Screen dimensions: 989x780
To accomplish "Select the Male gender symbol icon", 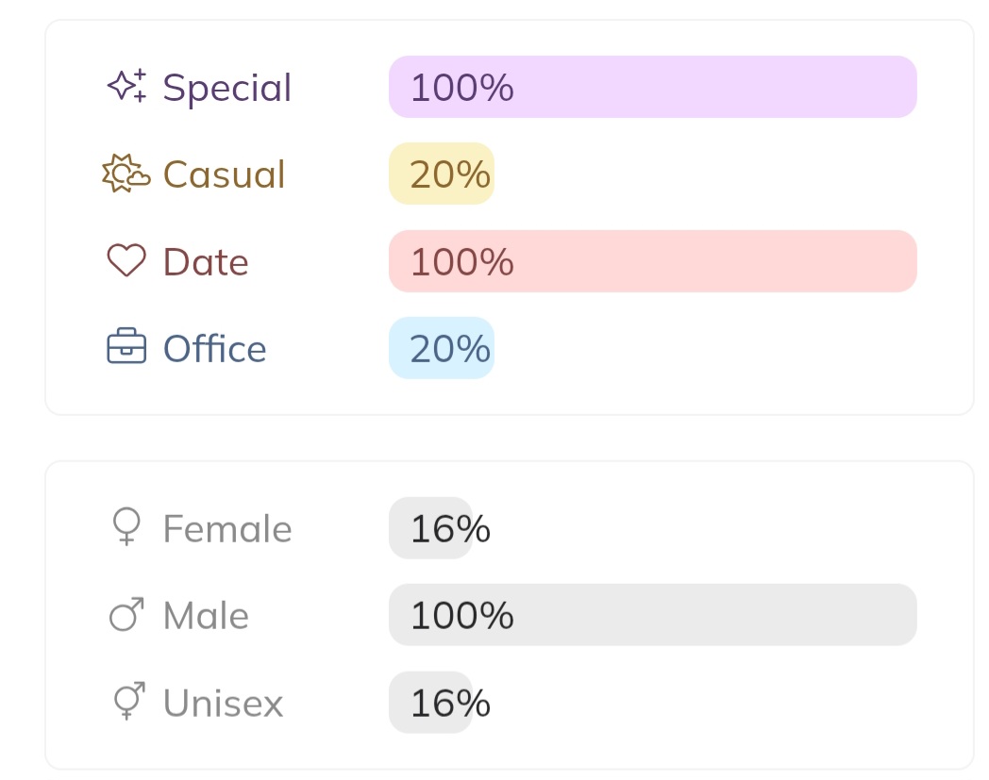I will point(126,615).
